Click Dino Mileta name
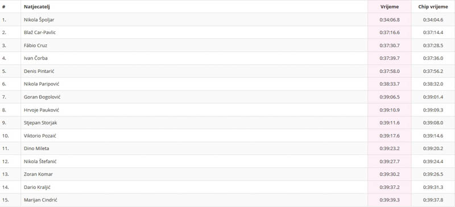Image resolution: width=455 pixels, height=207 pixels. pos(36,148)
